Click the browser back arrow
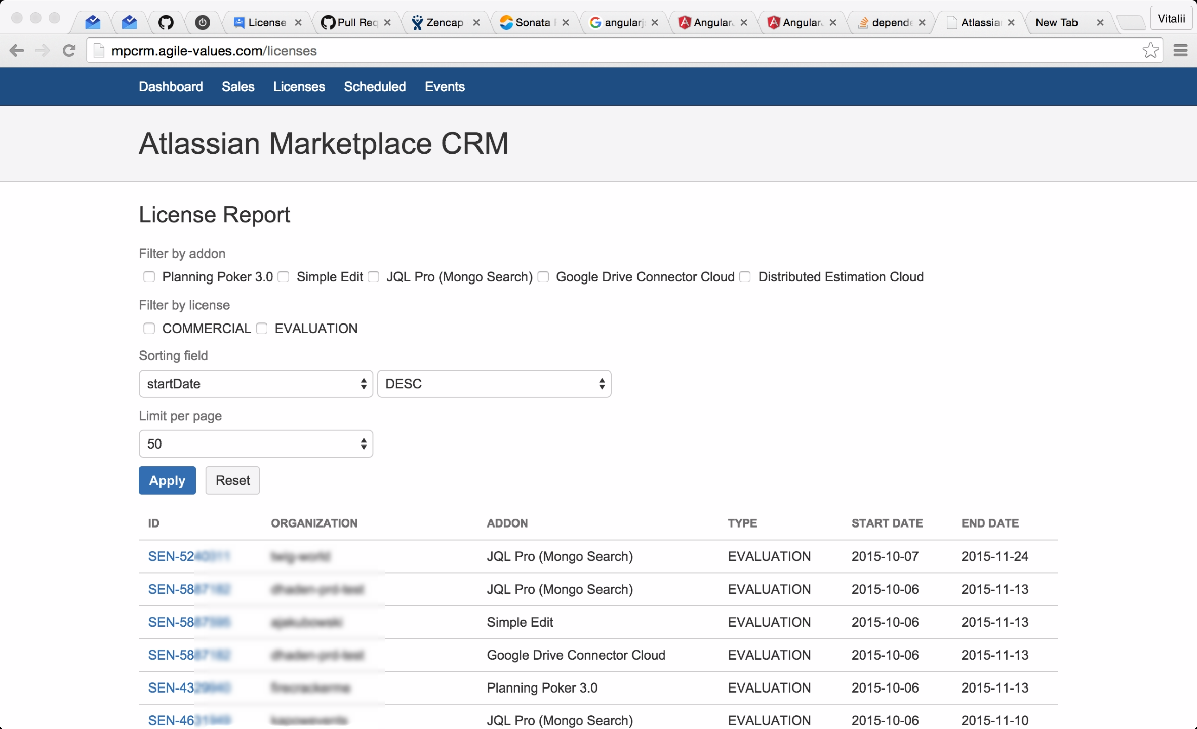 tap(17, 51)
